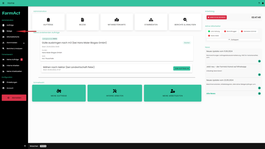265x149 pixels.
Task: Select the last active employee chip
Action: [213, 36]
